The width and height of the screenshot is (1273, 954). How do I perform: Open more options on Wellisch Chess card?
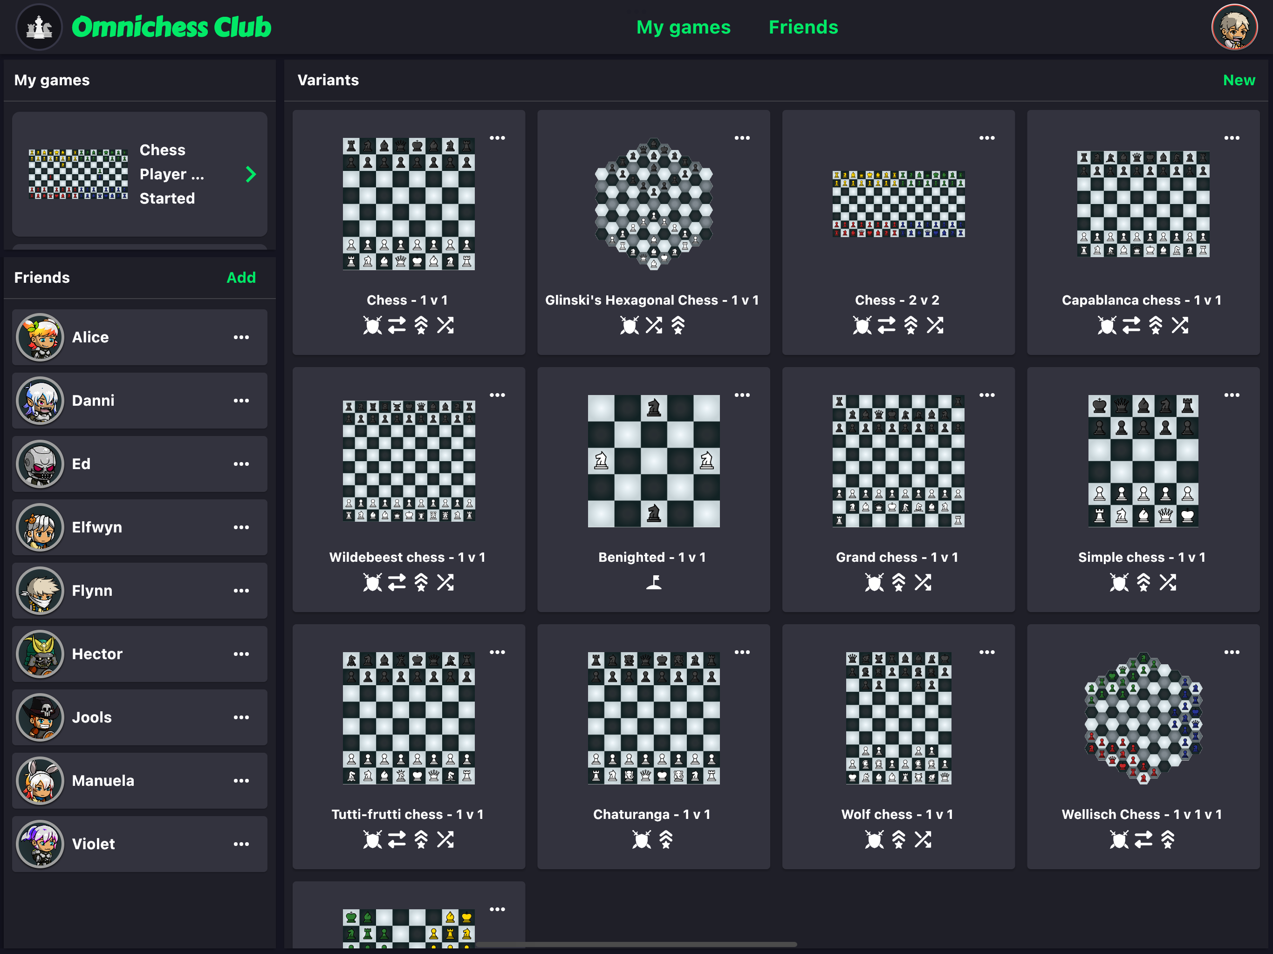click(1232, 652)
